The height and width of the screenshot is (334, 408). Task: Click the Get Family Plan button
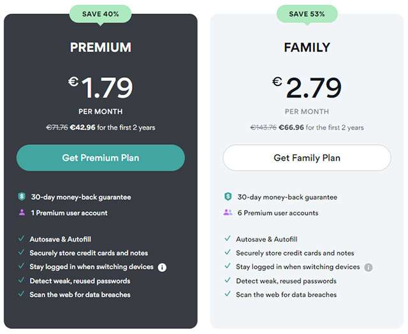click(307, 157)
